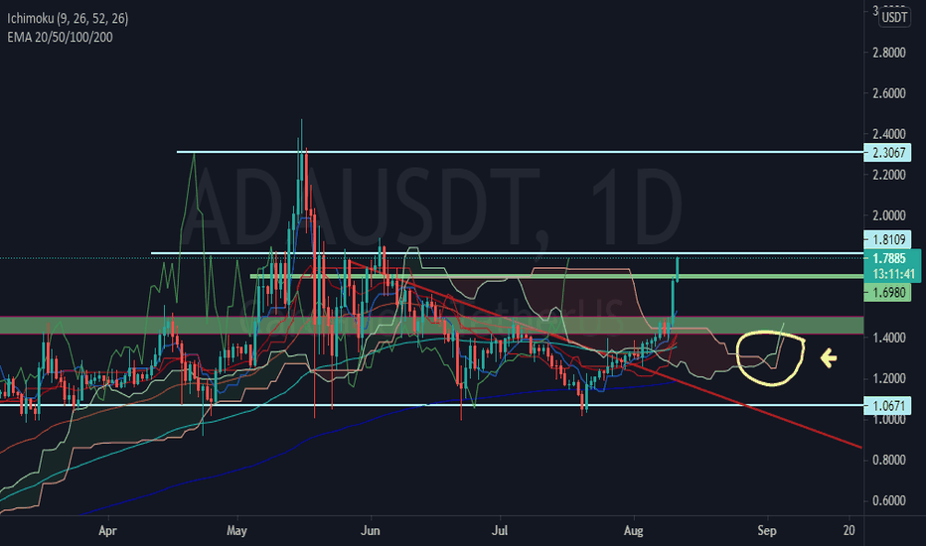This screenshot has height=546, width=926.
Task: Click the 1.4000 price axis tick
Action: [x=889, y=338]
